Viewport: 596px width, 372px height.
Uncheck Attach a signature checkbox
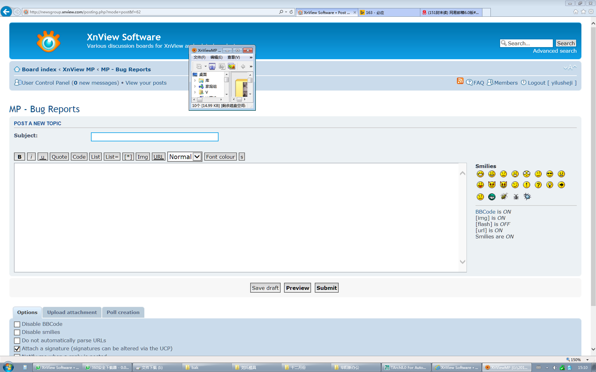pos(17,349)
